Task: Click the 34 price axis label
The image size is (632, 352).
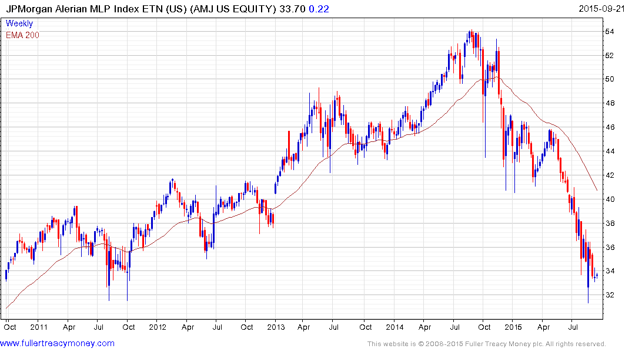Action: (610, 270)
